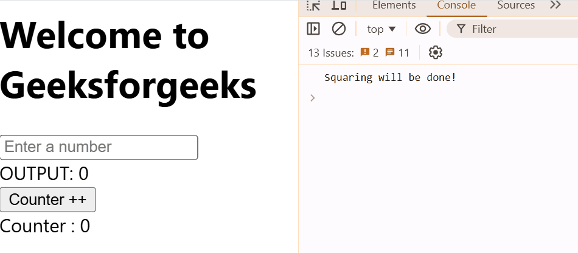578x253 pixels.
Task: Switch to the Elements tab
Action: point(394,5)
